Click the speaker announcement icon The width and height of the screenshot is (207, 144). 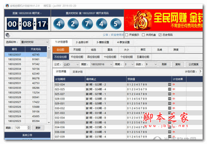coord(8,35)
